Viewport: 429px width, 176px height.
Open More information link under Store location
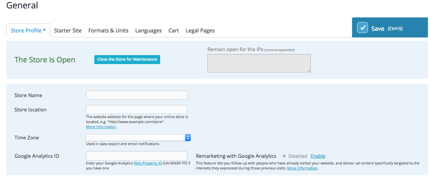click(101, 127)
